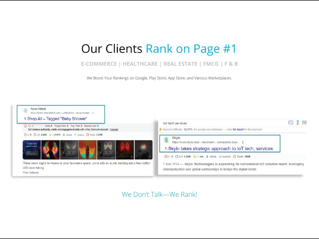Open the "full report" keyword link
Image resolution: width=319 pixels, height=239 pixels.
click(x=238, y=129)
